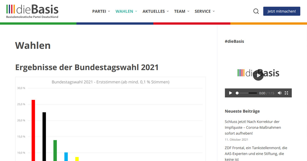Expand the SERVICE dropdown menu
Image resolution: width=307 pixels, height=161 pixels.
[x=204, y=11]
